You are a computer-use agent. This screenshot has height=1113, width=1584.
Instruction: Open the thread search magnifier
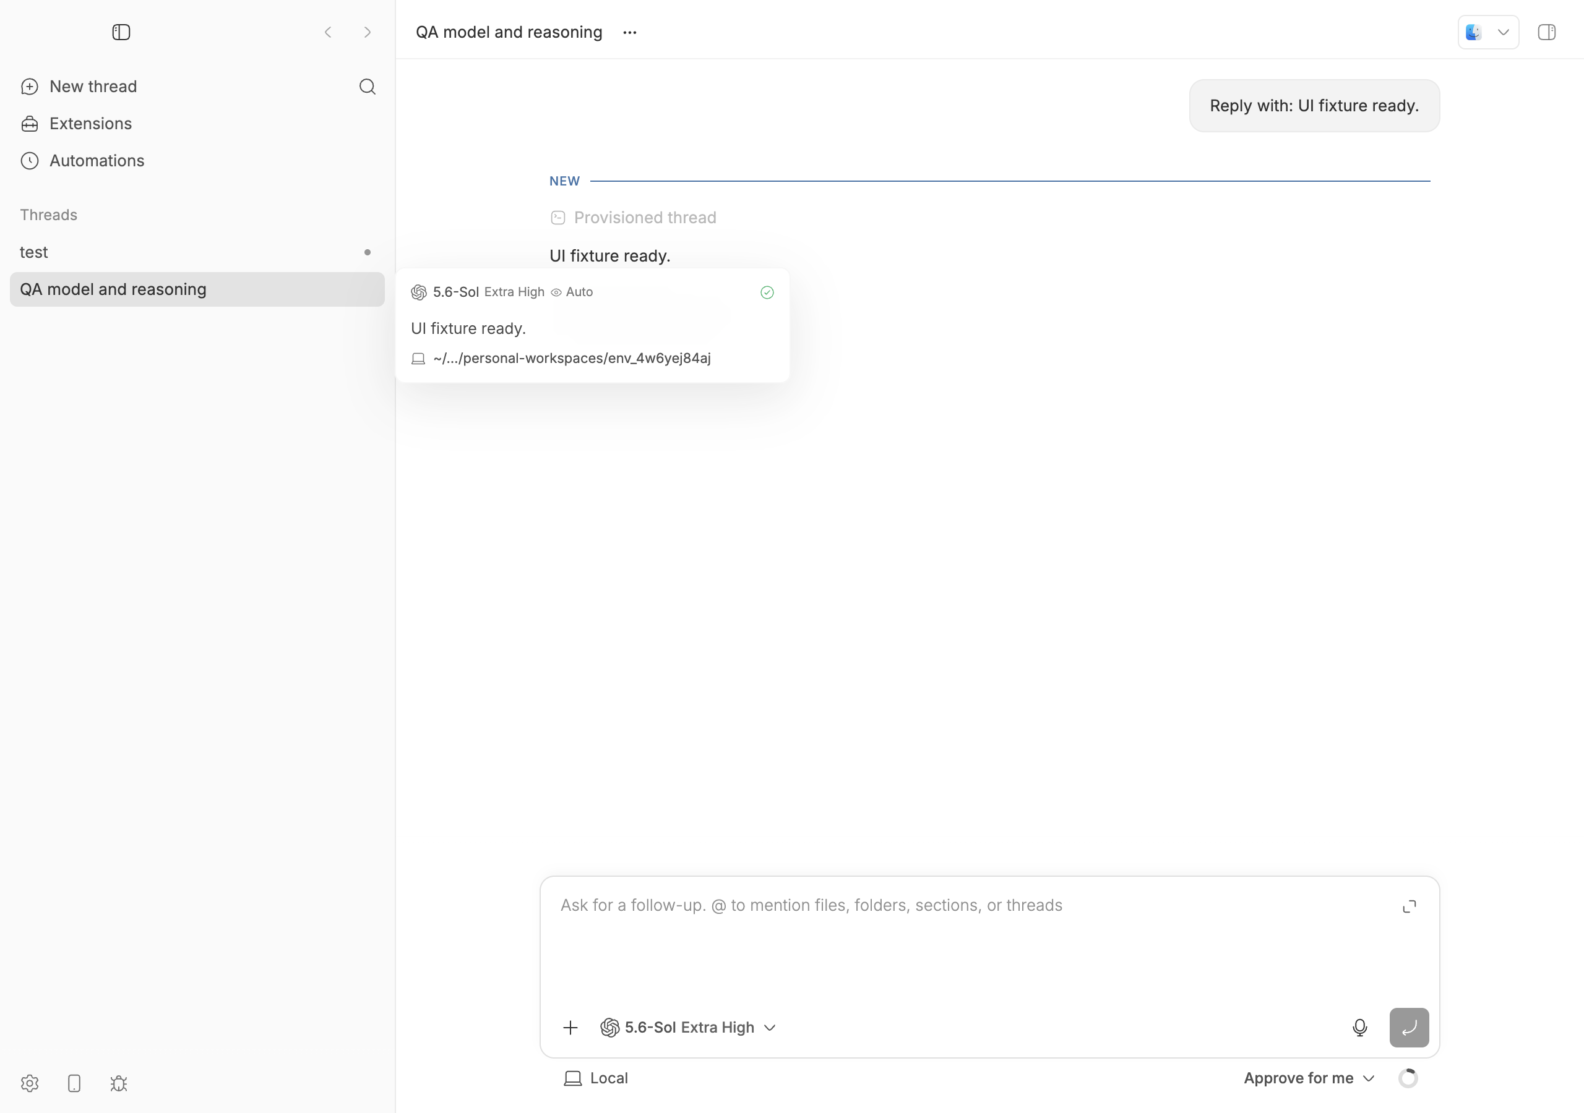tap(368, 87)
